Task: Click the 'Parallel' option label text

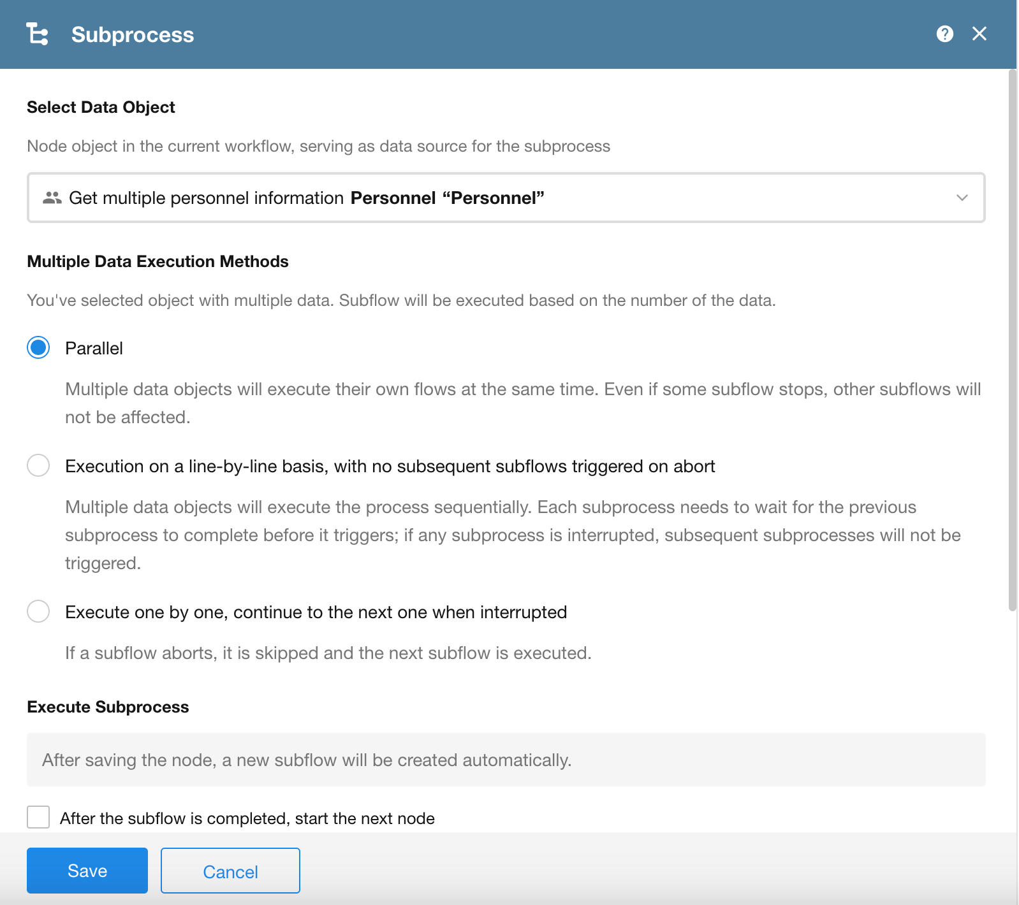Action: tap(94, 349)
